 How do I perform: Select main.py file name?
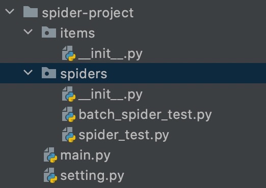pos(86,155)
